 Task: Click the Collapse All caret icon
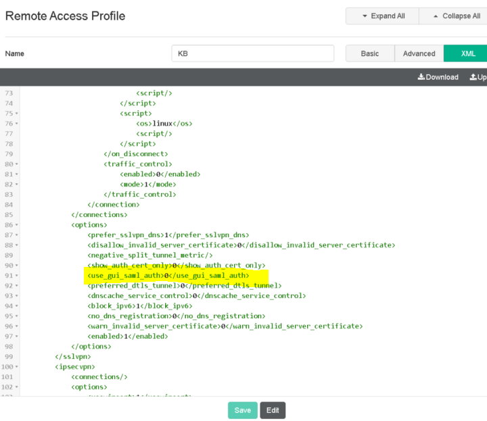(436, 16)
